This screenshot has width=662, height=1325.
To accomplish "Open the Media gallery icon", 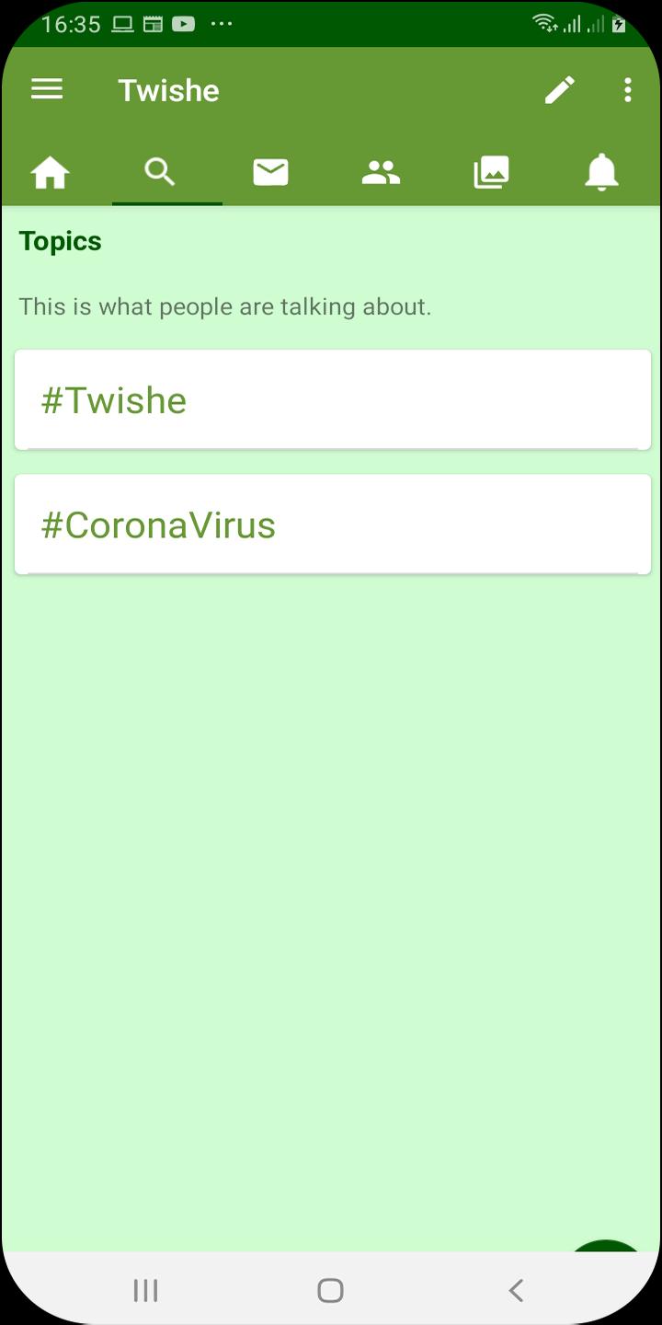I will click(491, 172).
